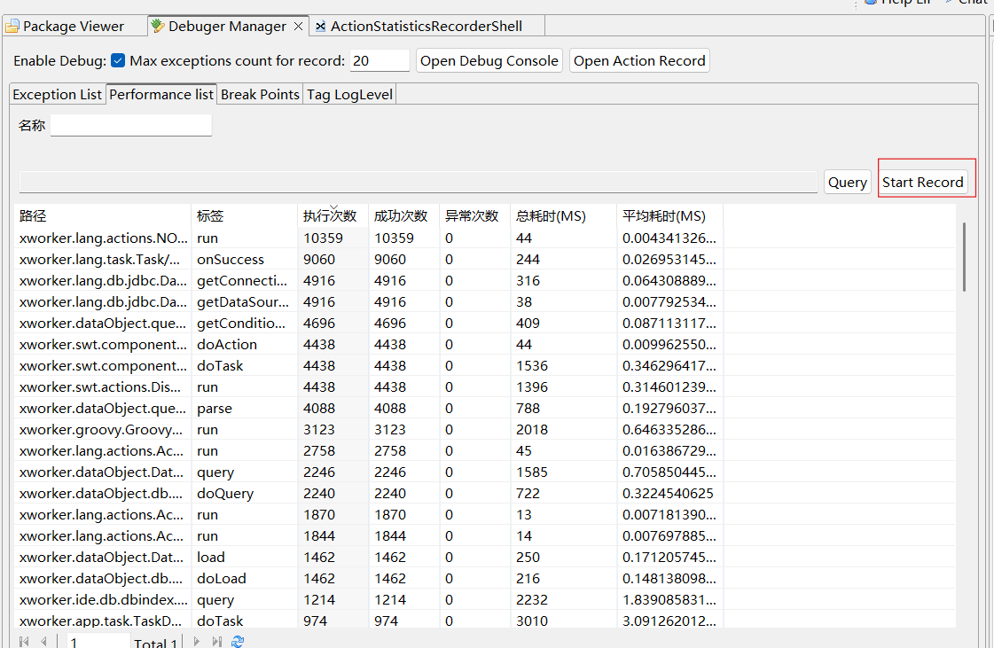Click average time value 1.839085831...
The image size is (994, 648).
[669, 600]
